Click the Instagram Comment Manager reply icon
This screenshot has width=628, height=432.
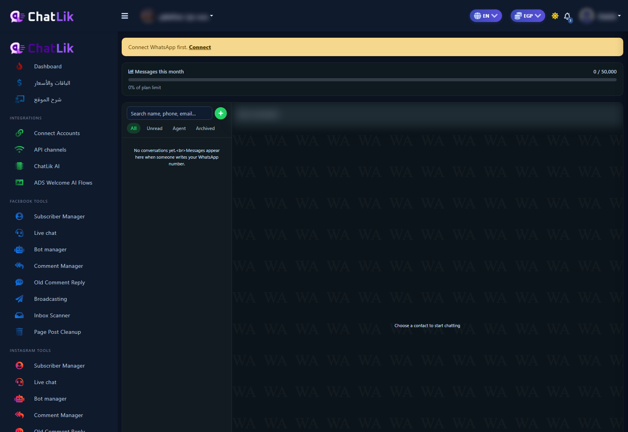click(x=19, y=415)
